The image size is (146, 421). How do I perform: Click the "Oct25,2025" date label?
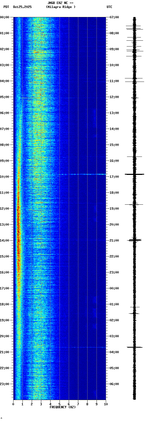22,7
